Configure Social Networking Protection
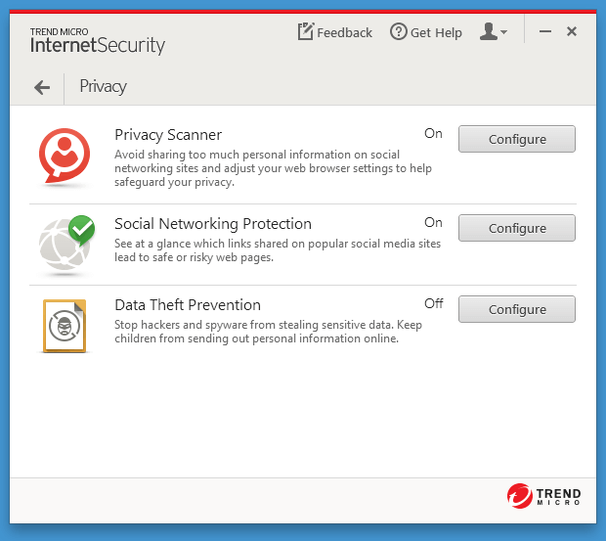Image resolution: width=606 pixels, height=541 pixels. [x=517, y=228]
